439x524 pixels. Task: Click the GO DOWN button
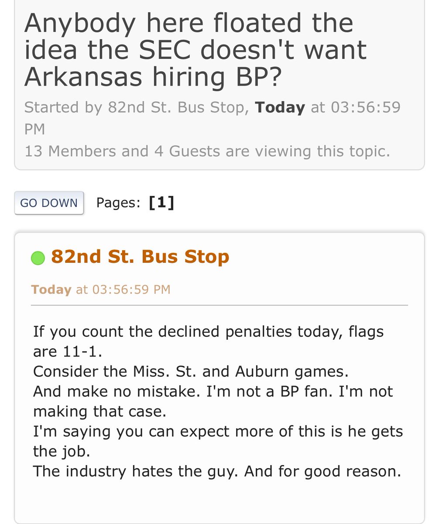coord(49,203)
